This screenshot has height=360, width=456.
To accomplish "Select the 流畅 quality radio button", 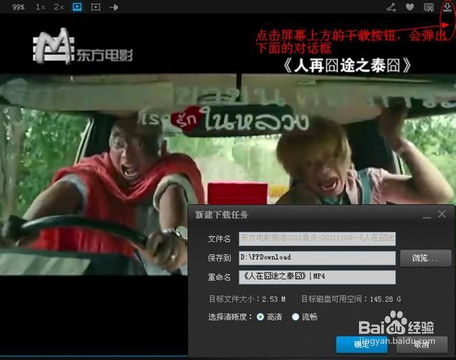I will click(x=295, y=317).
